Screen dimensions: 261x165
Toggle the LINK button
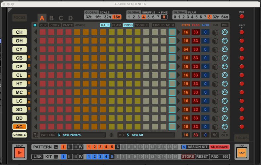[x=38, y=157]
